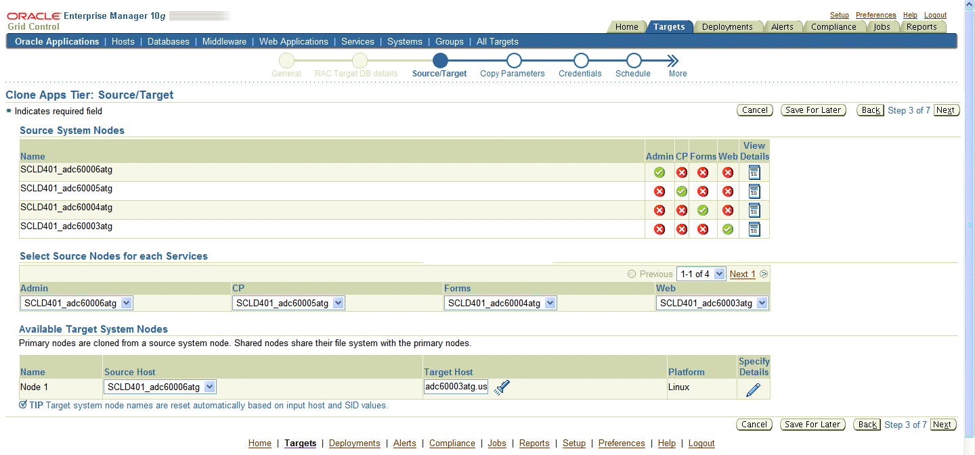This screenshot has width=975, height=455.
Task: Click the Node 1 name cell
Action: [x=61, y=388]
